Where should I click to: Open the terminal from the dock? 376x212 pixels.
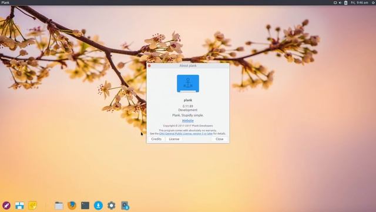(85, 206)
